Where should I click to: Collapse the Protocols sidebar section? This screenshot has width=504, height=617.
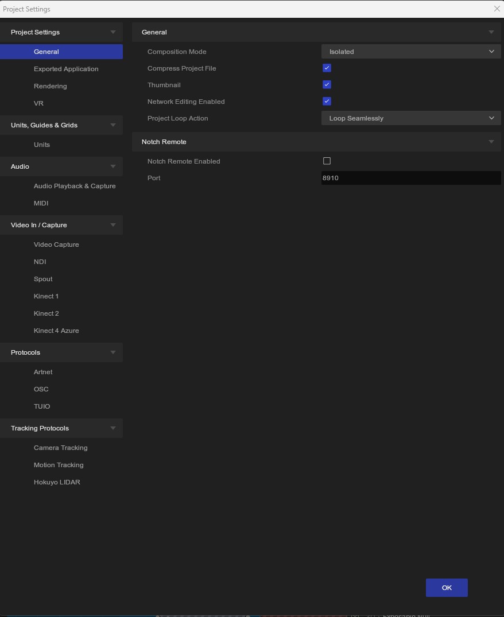[113, 352]
